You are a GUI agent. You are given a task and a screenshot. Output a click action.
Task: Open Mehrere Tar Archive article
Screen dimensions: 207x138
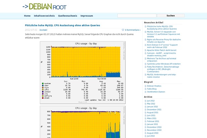[x=161, y=60]
